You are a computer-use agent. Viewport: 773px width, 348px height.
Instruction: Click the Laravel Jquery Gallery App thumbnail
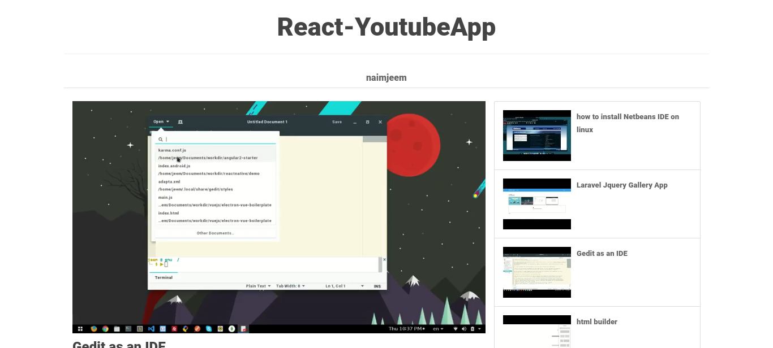(x=537, y=204)
